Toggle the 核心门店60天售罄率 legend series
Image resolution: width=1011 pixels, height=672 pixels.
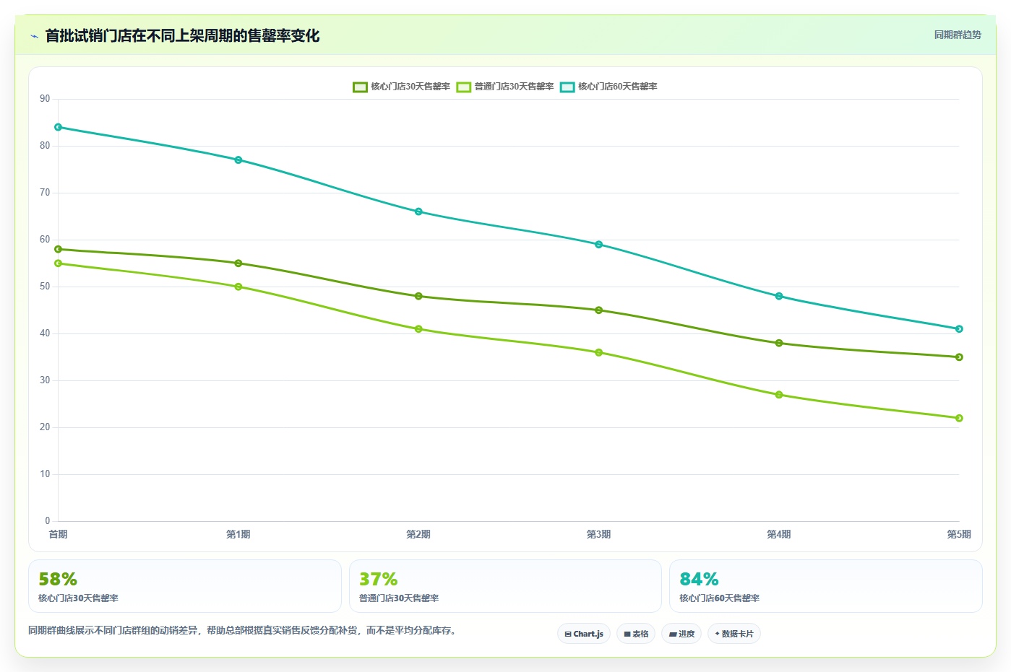coord(608,87)
